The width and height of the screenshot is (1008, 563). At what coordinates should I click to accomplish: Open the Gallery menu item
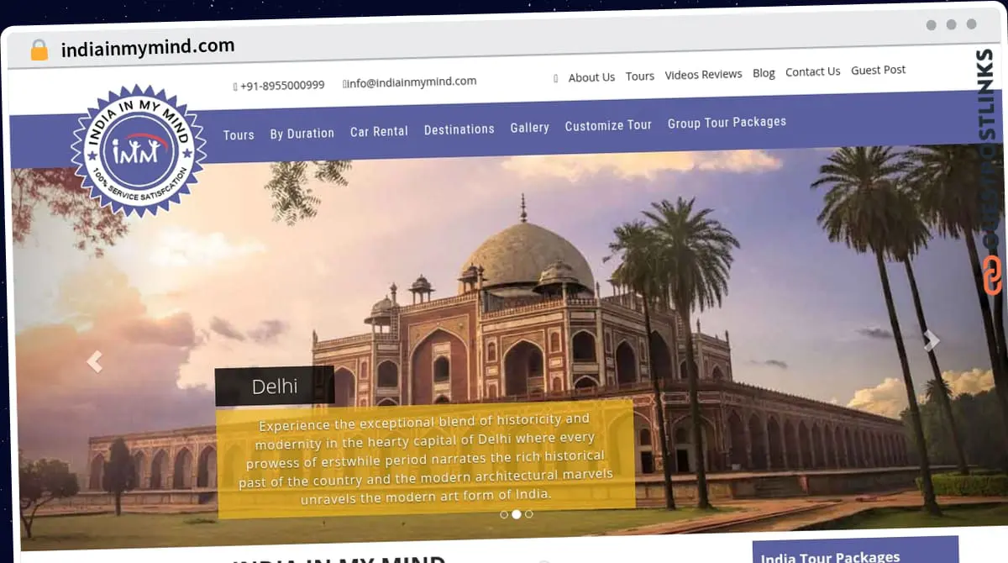click(x=529, y=128)
